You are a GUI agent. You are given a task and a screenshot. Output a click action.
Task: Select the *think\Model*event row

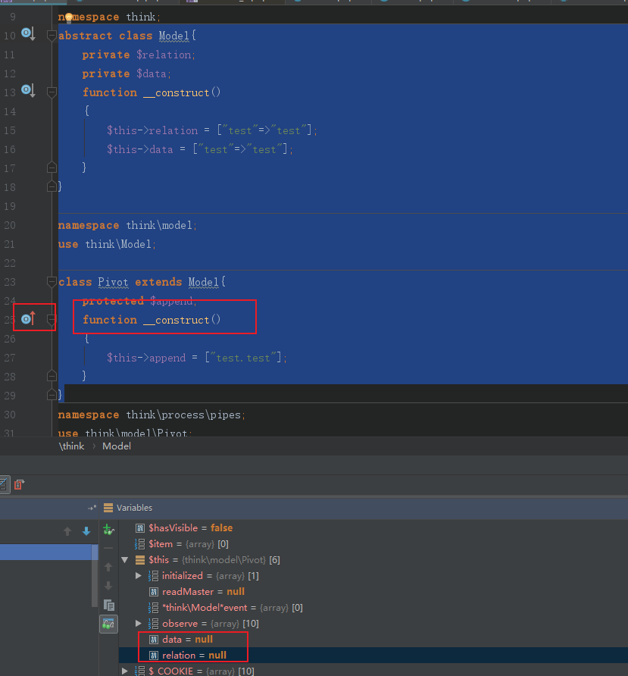click(373, 608)
